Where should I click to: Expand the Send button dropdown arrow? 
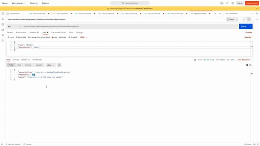tap(250, 26)
